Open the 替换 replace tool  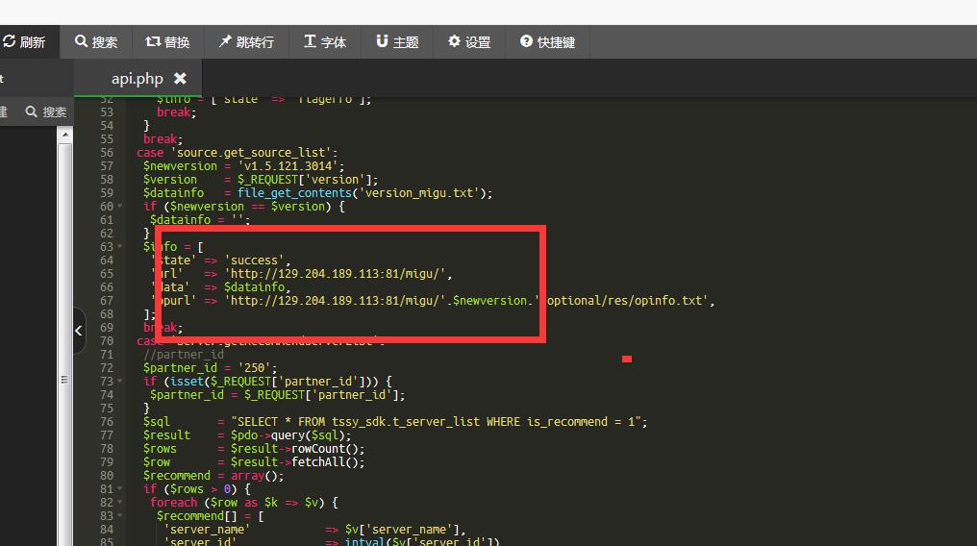(167, 42)
